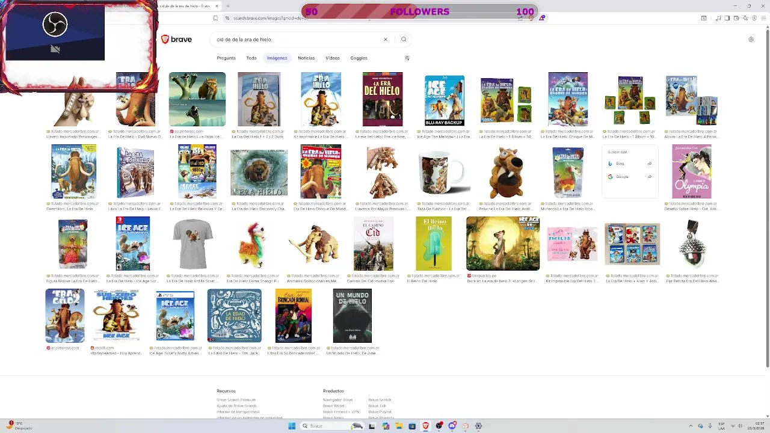
Task: Open the Brave Shields lion icon
Action: [x=531, y=18]
